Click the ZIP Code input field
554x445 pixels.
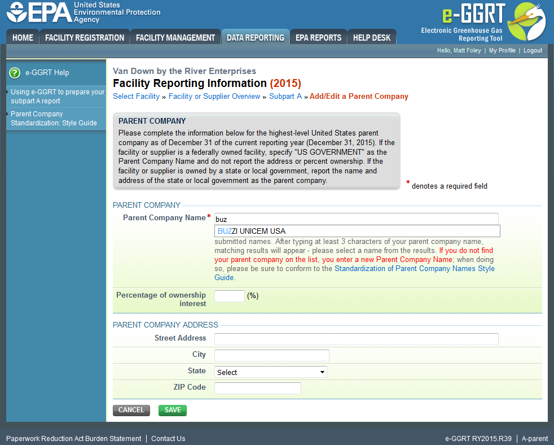(258, 388)
